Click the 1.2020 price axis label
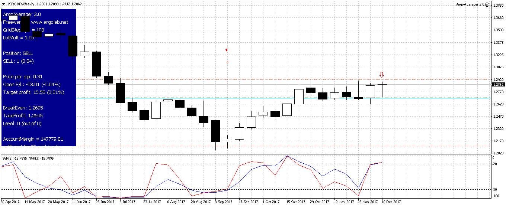The height and width of the screenshot is (206, 506). click(x=499, y=153)
